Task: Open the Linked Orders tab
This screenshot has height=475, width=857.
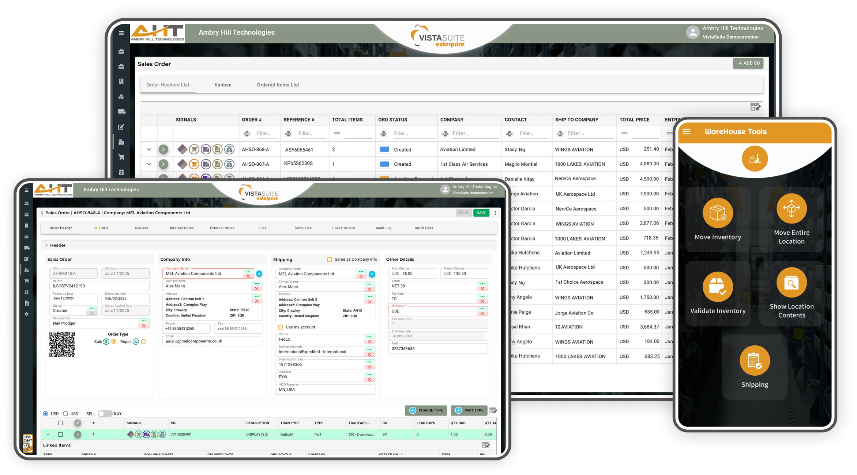Action: (343, 228)
